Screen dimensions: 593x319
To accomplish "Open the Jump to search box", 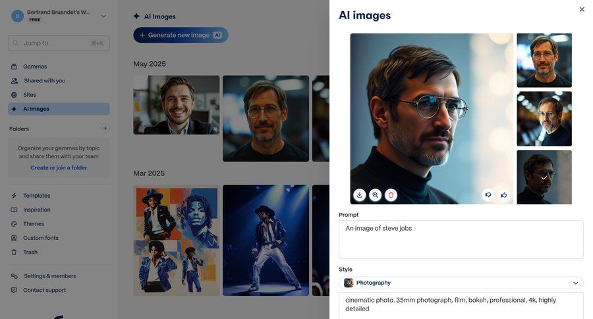I will [x=59, y=43].
